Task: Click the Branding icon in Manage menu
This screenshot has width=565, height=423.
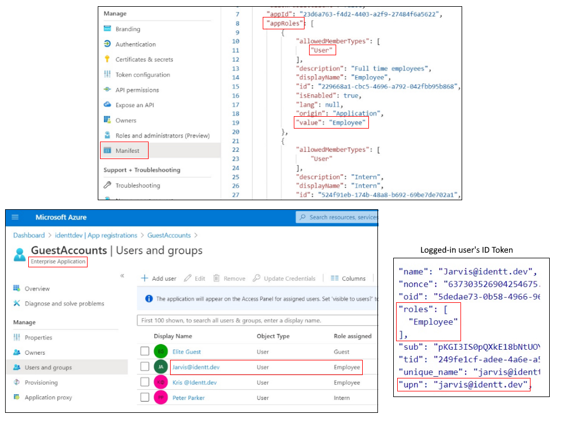Action: coord(107,28)
